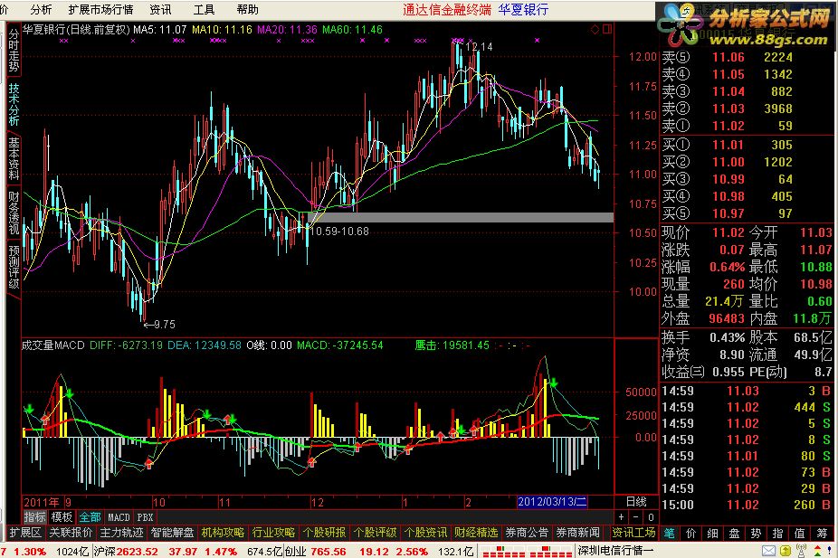Image resolution: width=838 pixels, height=558 pixels.
Task: Select the 模板 tab below the chart
Action: pyautogui.click(x=62, y=517)
